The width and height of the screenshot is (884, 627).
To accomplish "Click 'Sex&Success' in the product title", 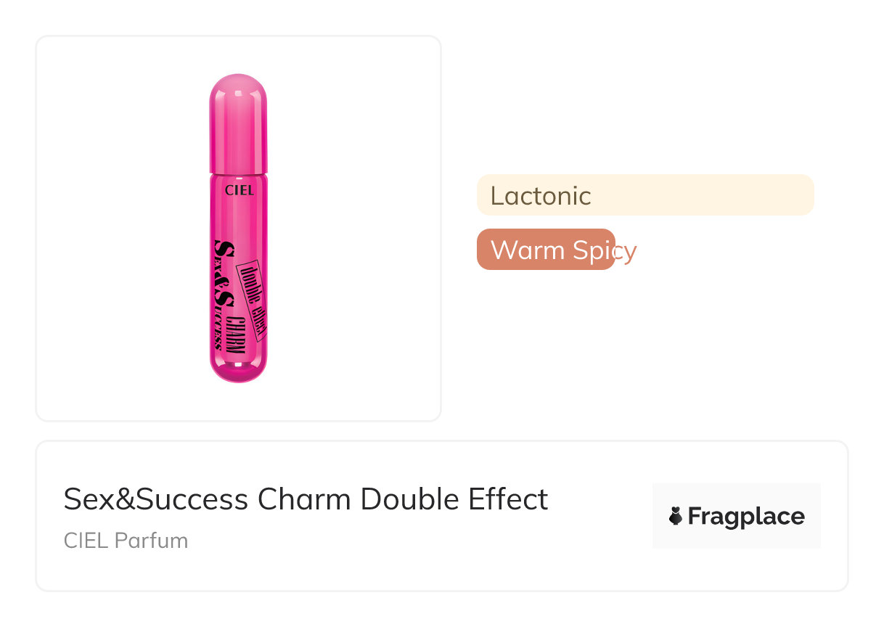I will 155,499.
